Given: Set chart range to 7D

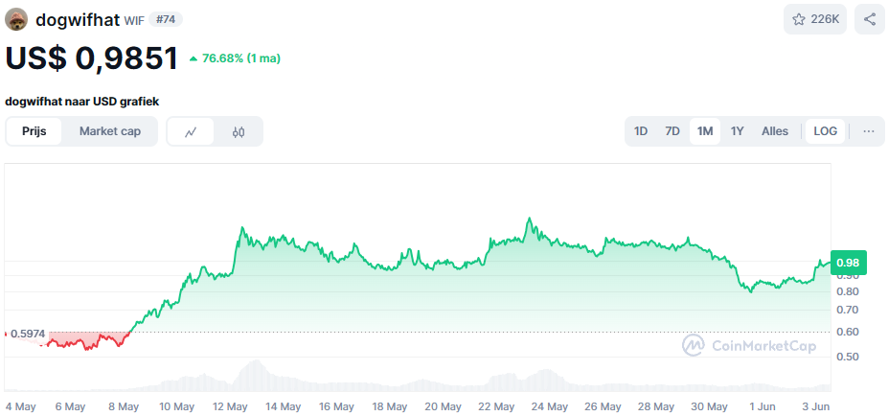Looking at the screenshot, I should [672, 131].
